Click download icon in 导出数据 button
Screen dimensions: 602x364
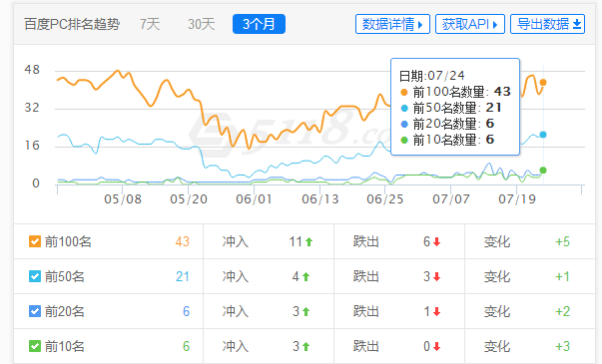(x=577, y=25)
